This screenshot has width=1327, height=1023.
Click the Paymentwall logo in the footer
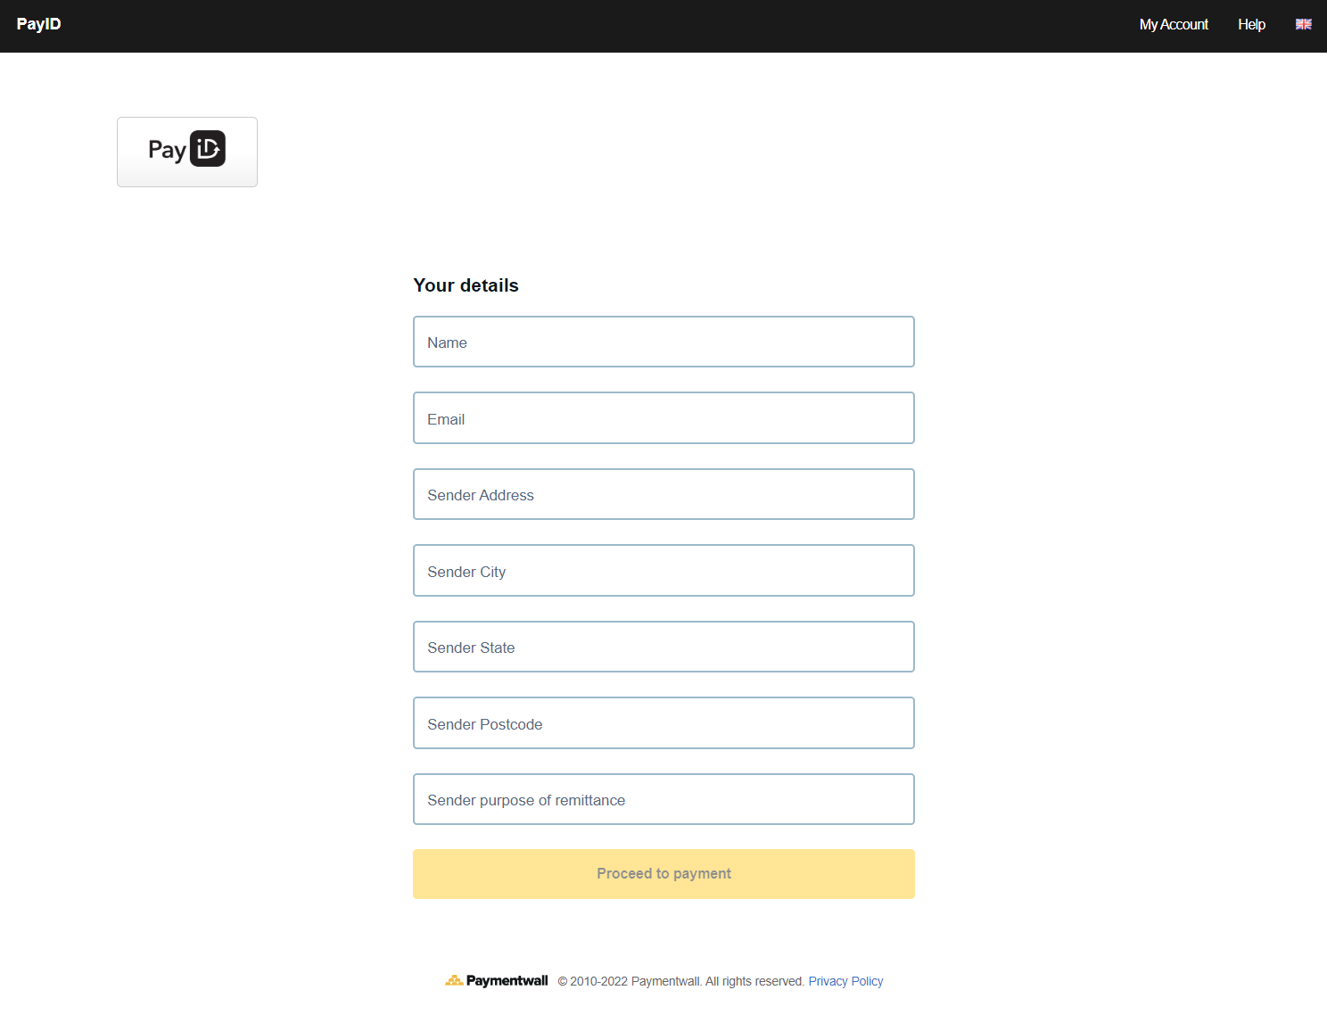coord(497,980)
